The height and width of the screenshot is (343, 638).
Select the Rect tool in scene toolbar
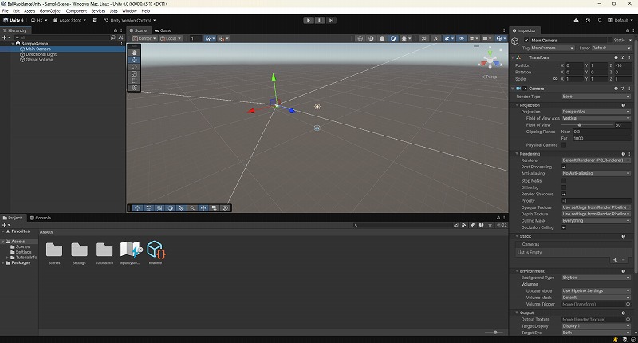(134, 81)
